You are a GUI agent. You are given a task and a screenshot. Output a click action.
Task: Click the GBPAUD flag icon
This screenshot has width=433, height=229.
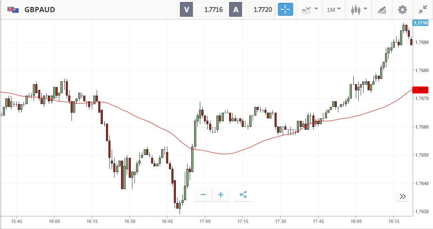point(13,9)
